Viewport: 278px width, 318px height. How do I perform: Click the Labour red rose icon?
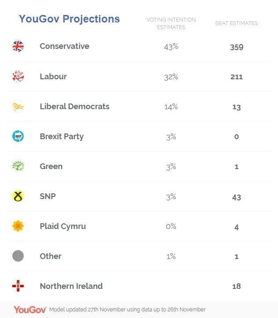pos(18,76)
